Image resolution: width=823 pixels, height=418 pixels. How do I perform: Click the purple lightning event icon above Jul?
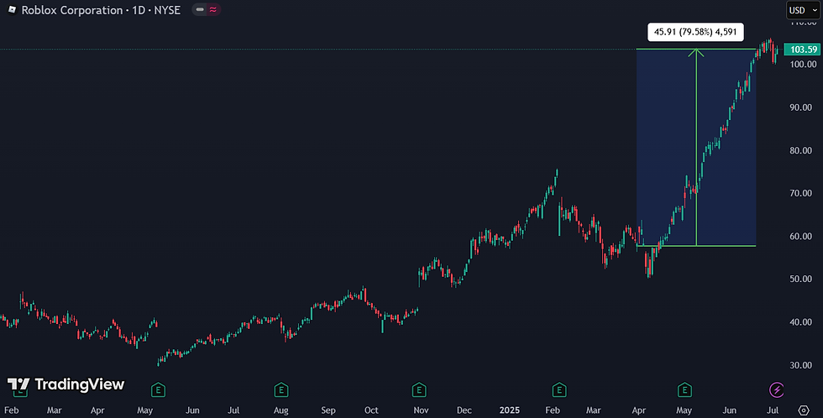[776, 389]
